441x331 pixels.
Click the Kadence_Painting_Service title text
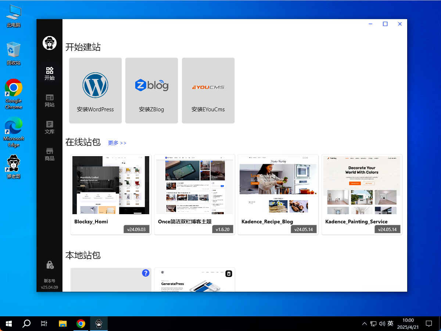coord(356,222)
